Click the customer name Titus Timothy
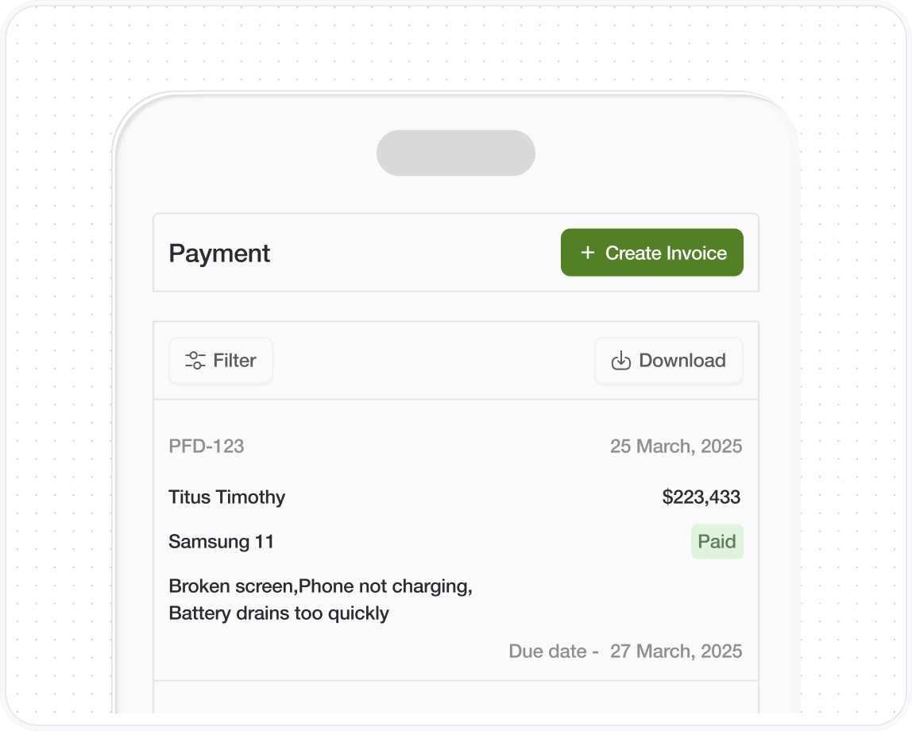This screenshot has width=912, height=731. [226, 497]
